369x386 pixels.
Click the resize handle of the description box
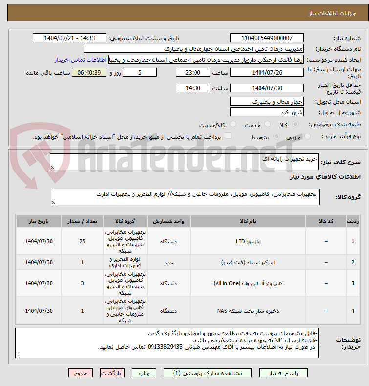(52, 168)
